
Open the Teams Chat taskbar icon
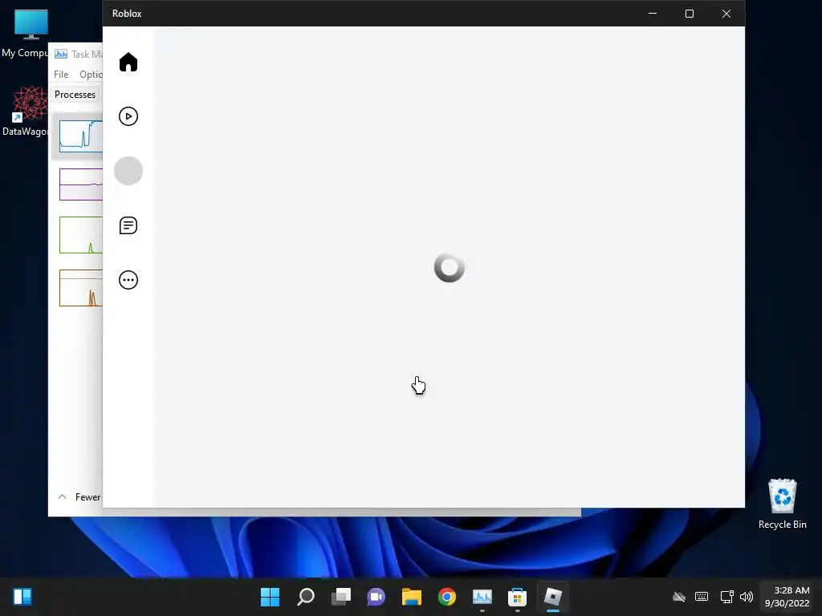[x=376, y=597]
